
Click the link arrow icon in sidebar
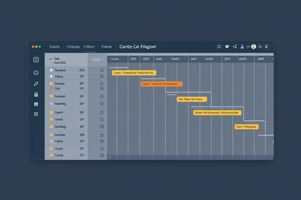36,84
